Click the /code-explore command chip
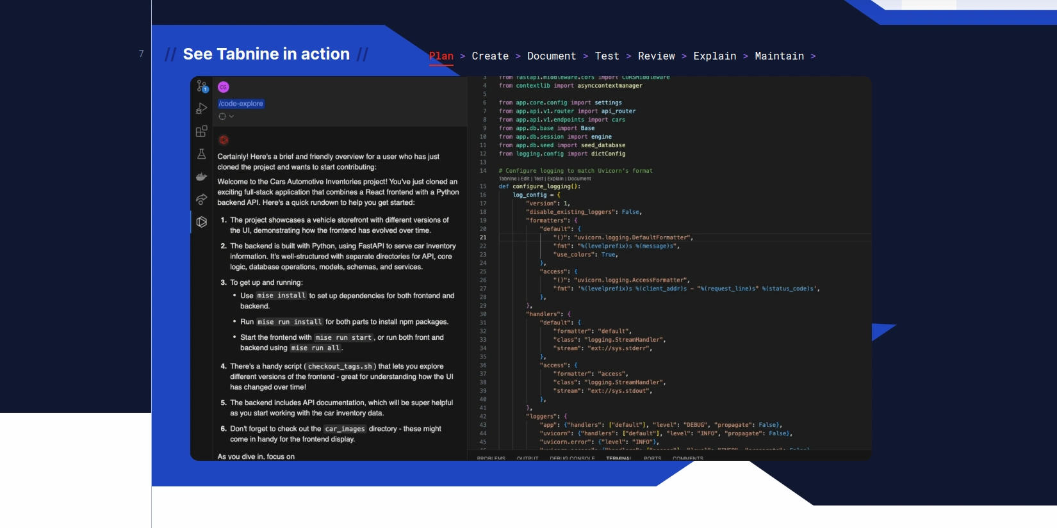The height and width of the screenshot is (528, 1057). (x=241, y=104)
